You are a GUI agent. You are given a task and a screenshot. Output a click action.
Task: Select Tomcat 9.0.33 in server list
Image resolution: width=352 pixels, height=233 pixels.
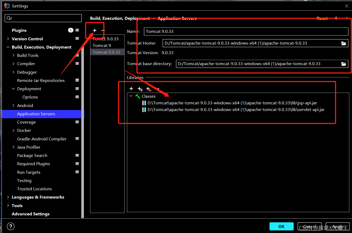(107, 52)
